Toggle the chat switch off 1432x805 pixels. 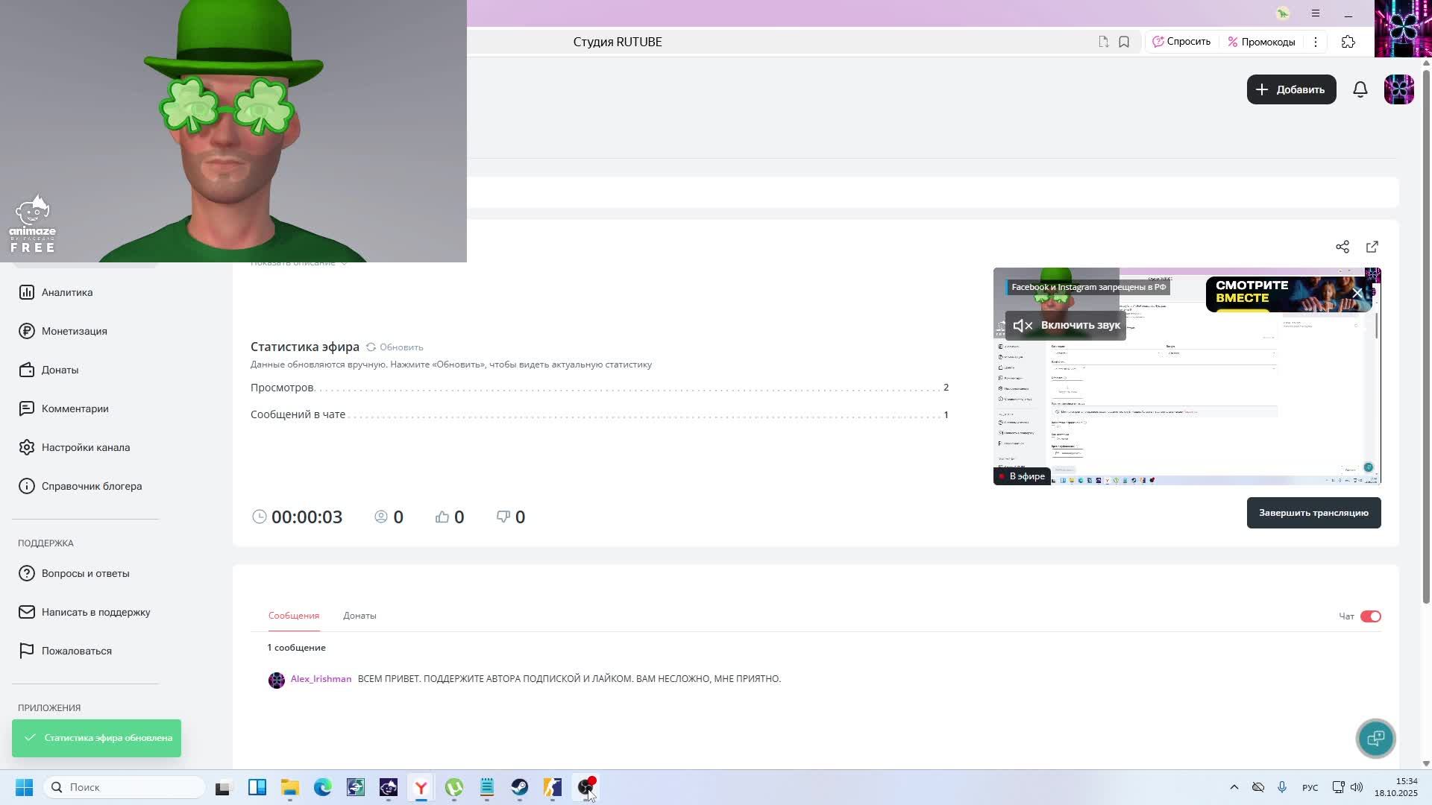click(x=1370, y=616)
